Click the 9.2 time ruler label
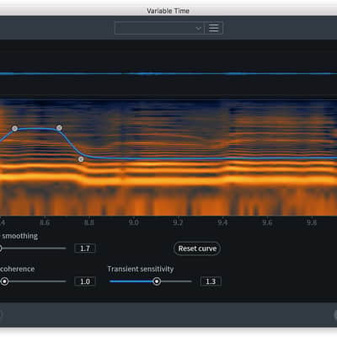 click(178, 222)
